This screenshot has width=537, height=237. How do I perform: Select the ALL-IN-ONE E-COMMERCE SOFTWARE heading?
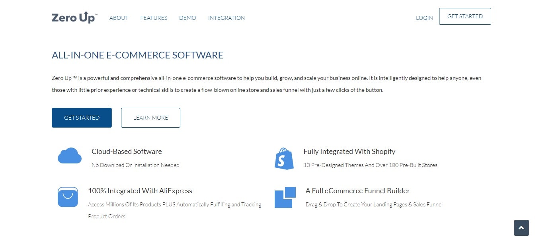[137, 55]
